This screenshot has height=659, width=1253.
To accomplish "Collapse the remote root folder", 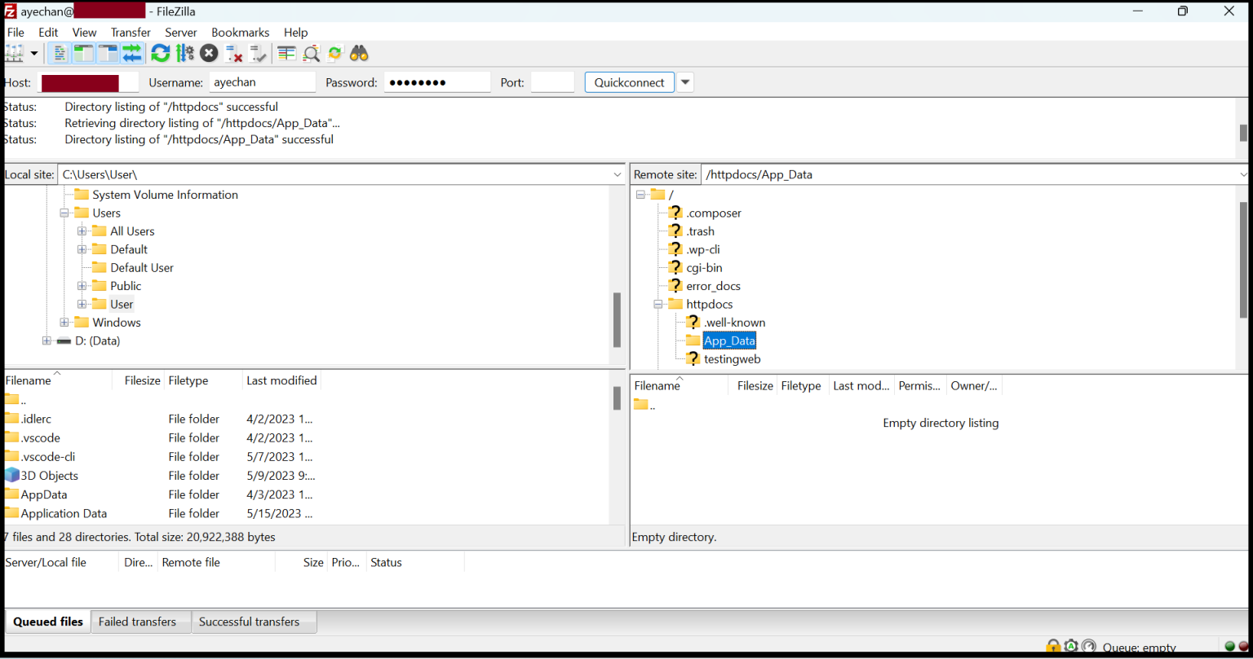I will pos(640,195).
